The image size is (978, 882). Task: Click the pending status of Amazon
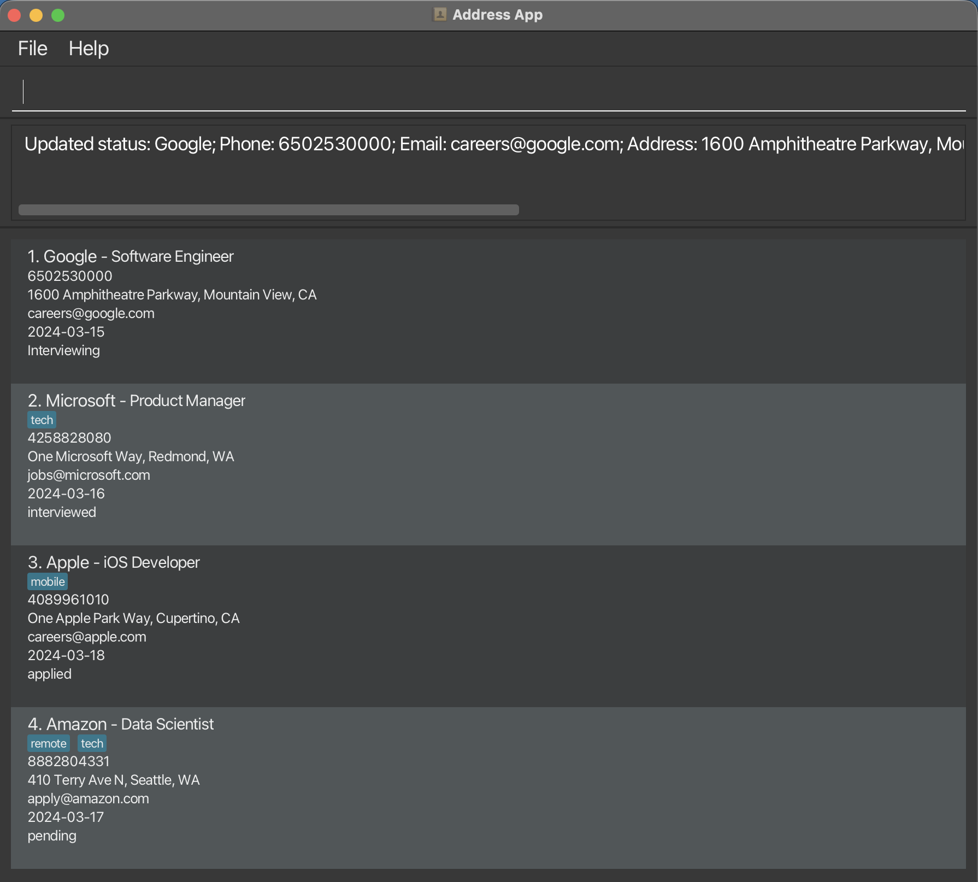click(x=52, y=836)
